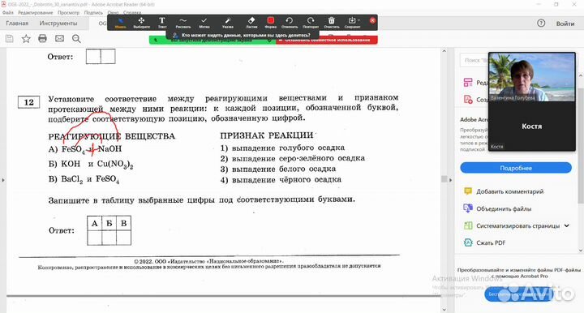Pick the Text (Текст) annotation tool
The height and width of the screenshot is (313, 584).
(162, 23)
